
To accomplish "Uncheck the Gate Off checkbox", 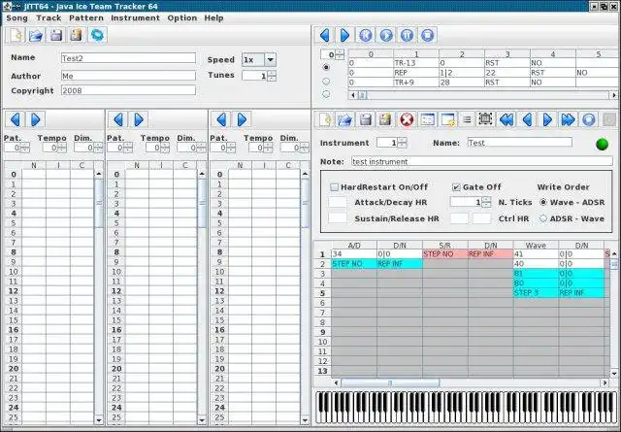I will coord(456,187).
